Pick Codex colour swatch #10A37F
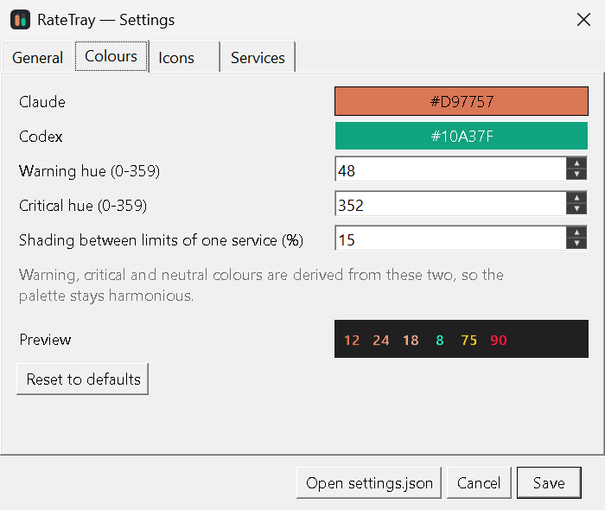This screenshot has height=510, width=605. (x=461, y=136)
